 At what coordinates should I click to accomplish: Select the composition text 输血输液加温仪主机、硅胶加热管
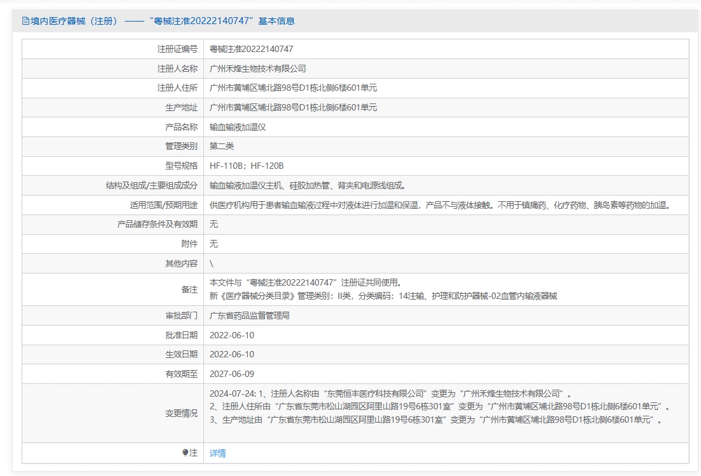point(308,186)
